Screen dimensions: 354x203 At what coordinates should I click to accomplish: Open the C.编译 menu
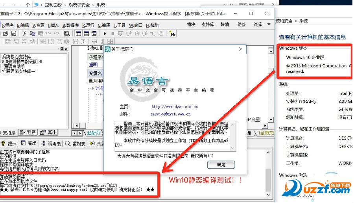point(103,25)
